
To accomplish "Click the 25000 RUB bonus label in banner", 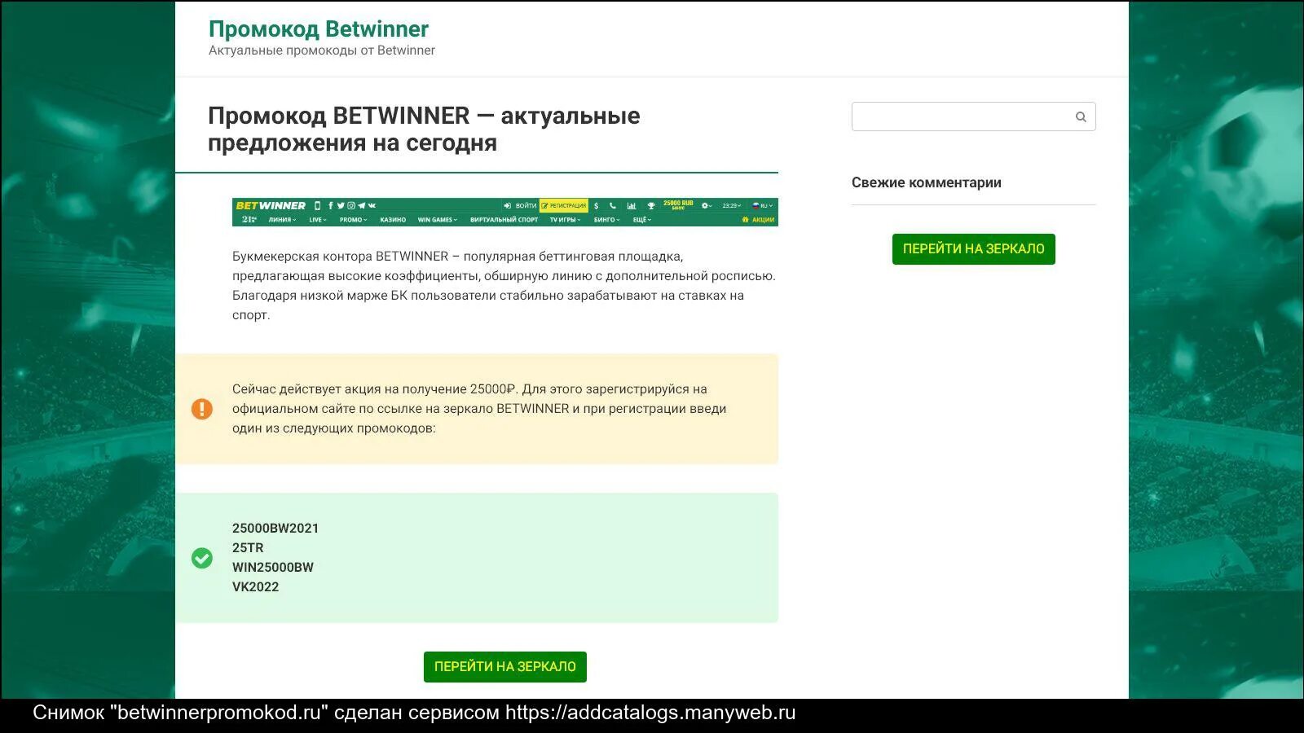I will coord(678,205).
